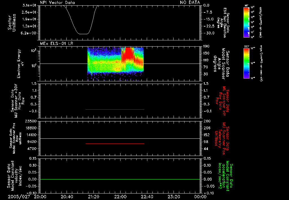
Task: Click the 21:20 time axis label
Action: pos(94,197)
